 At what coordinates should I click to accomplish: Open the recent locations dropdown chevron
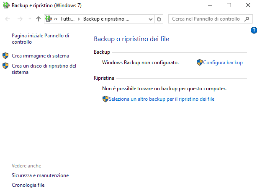[29, 19]
